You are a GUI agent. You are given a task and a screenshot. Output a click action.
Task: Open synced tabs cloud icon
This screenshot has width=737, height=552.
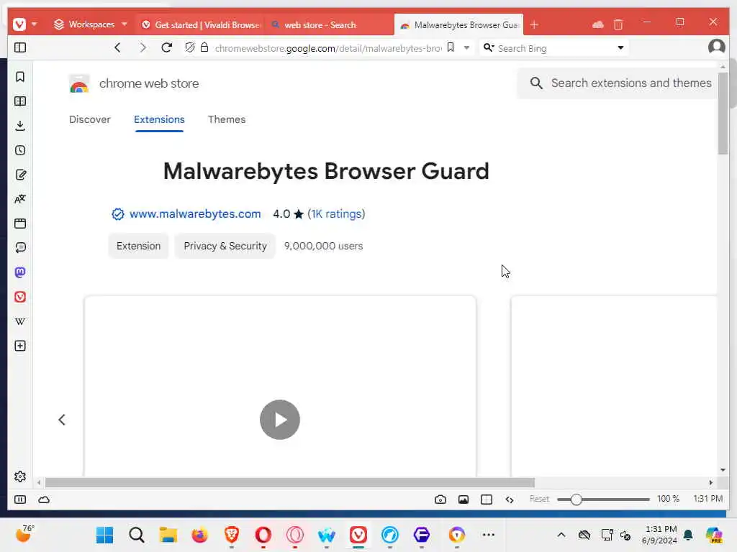[x=598, y=24]
